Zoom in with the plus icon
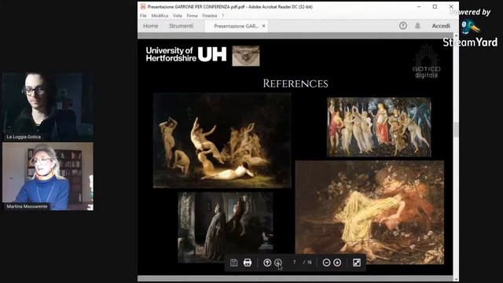Screen dimensions: 503x283 click(x=337, y=263)
